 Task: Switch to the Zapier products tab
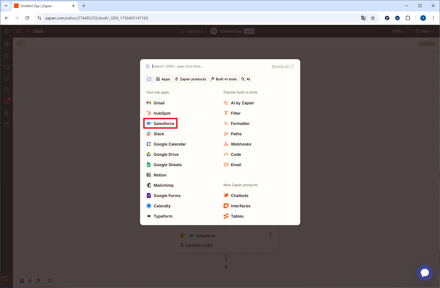point(190,79)
